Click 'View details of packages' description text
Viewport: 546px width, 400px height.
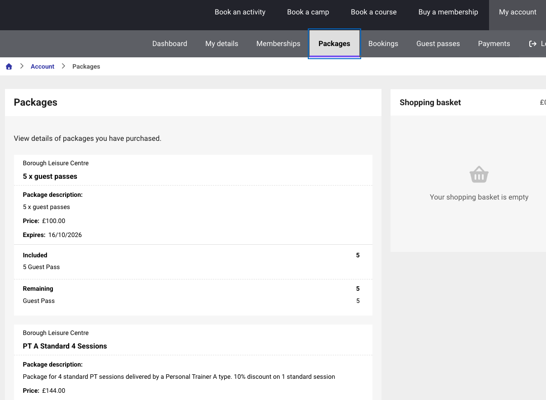click(x=88, y=139)
